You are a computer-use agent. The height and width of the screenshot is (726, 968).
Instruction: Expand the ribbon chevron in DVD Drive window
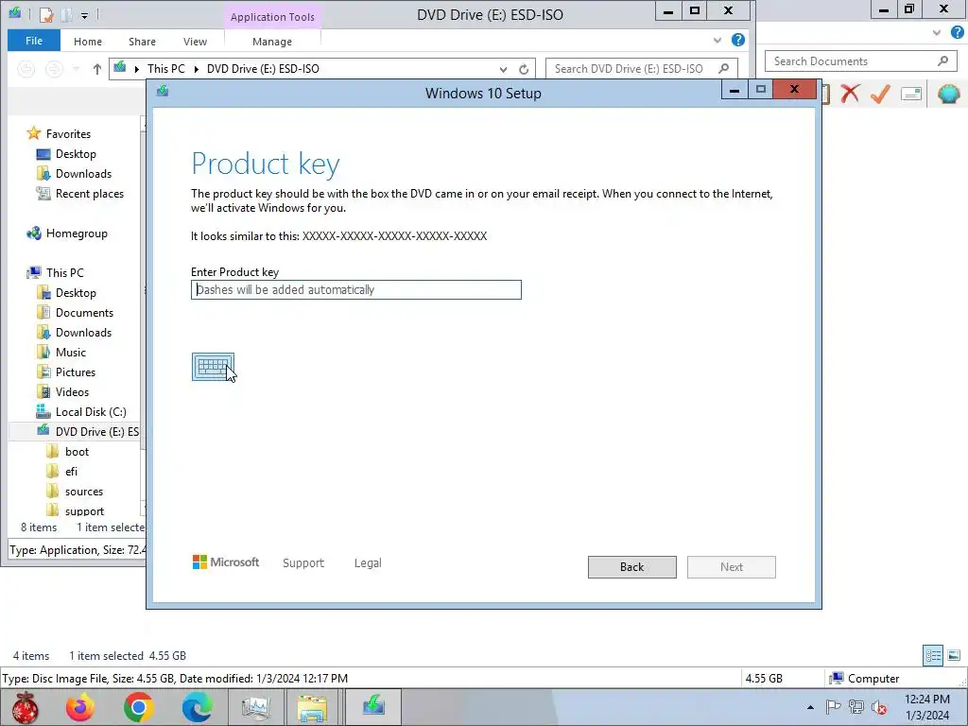[717, 41]
